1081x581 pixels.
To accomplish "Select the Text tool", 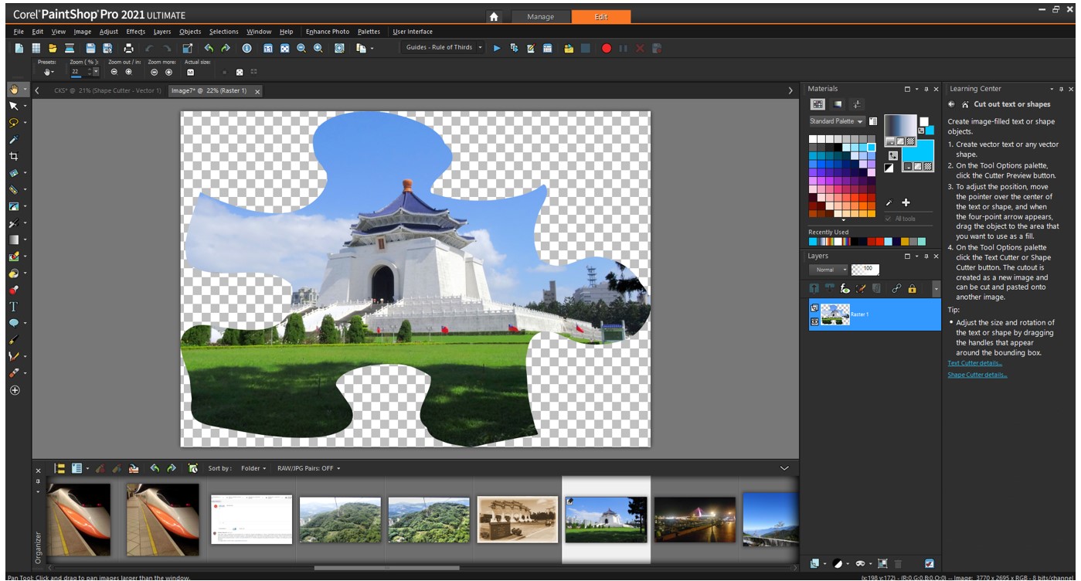I will (13, 307).
